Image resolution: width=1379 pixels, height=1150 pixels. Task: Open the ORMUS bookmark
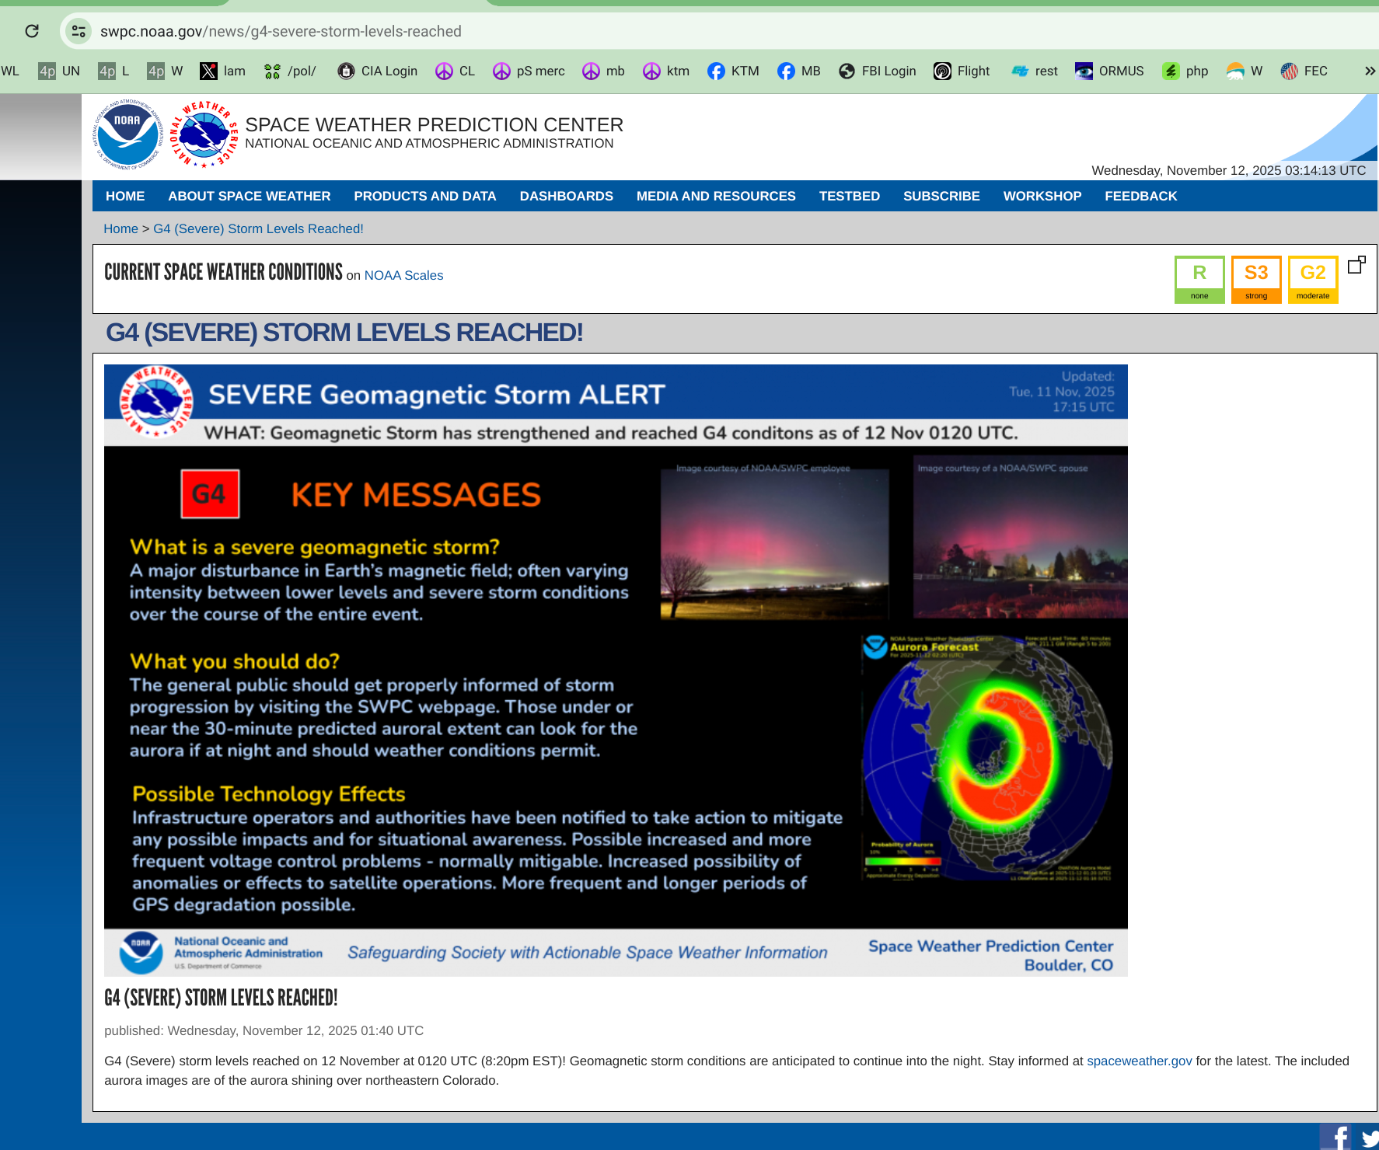pos(1109,71)
